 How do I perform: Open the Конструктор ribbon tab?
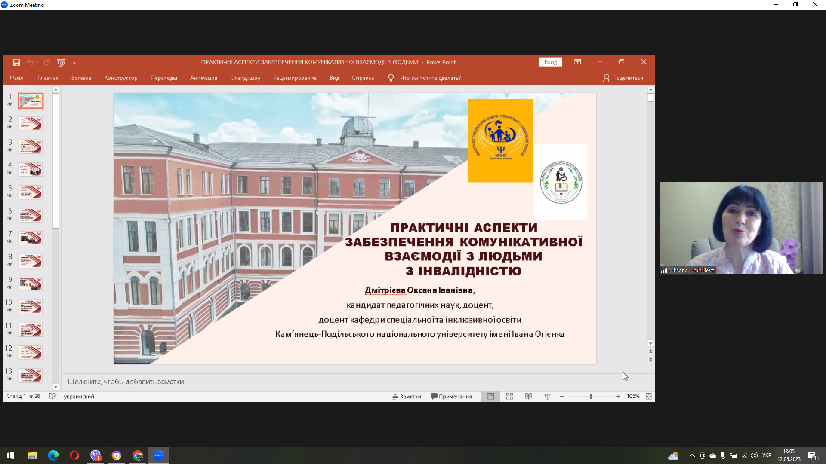pyautogui.click(x=120, y=78)
